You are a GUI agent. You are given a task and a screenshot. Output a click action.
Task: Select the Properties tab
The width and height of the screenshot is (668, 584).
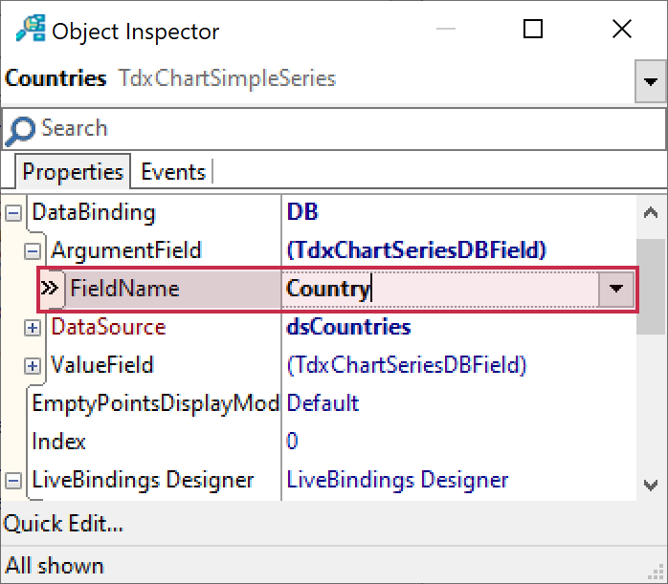(73, 172)
